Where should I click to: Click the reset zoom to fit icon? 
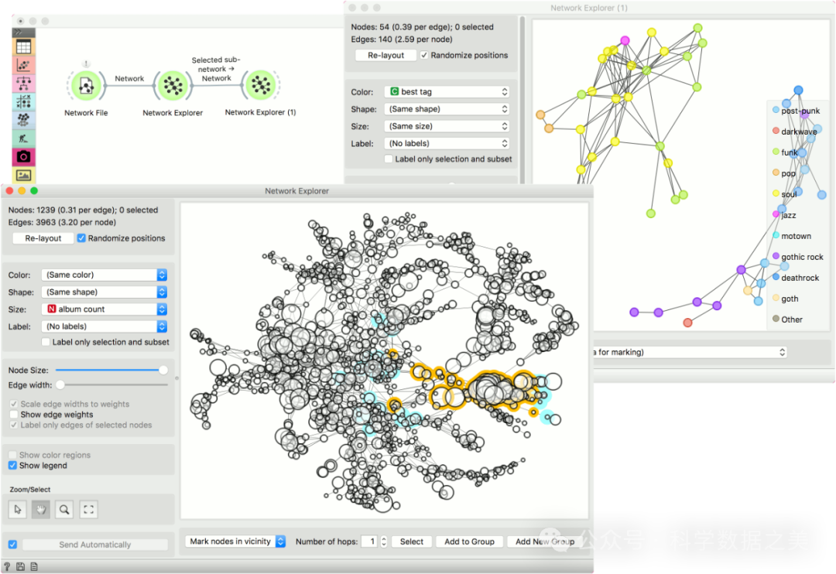click(x=88, y=509)
